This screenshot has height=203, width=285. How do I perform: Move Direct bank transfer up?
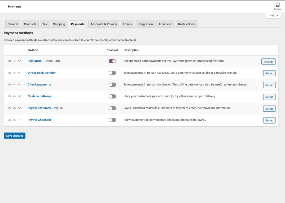(x=14, y=73)
